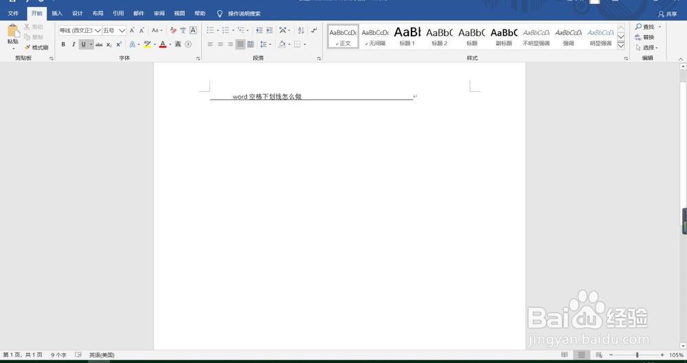Open the Borders dropdown arrow
This screenshot has width=687, height=363.
[x=304, y=44]
